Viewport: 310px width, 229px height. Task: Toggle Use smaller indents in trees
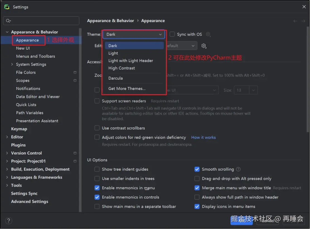(97, 178)
